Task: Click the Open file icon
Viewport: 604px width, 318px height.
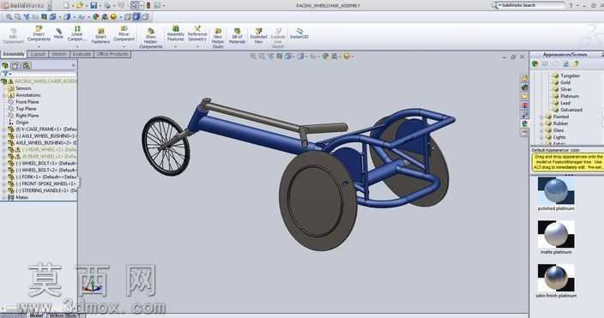Action: coord(79,5)
